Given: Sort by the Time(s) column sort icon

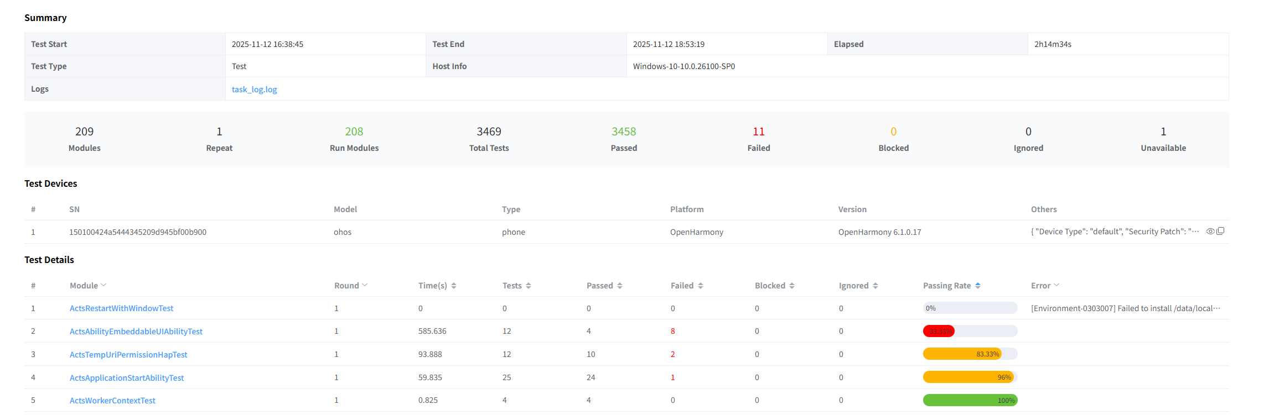Looking at the screenshot, I should 454,286.
